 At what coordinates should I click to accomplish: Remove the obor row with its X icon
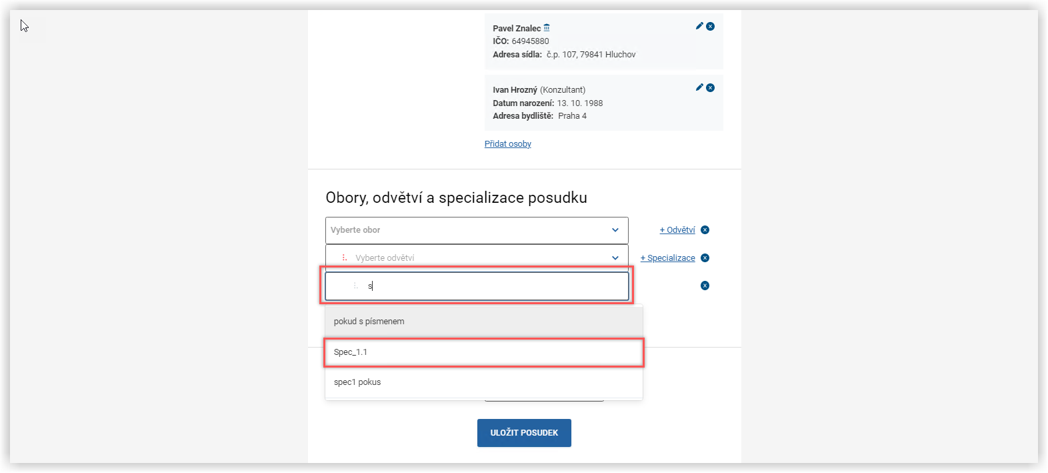point(705,230)
